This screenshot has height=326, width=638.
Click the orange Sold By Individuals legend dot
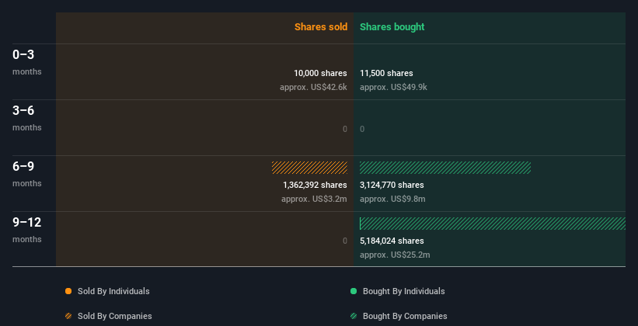click(x=68, y=291)
